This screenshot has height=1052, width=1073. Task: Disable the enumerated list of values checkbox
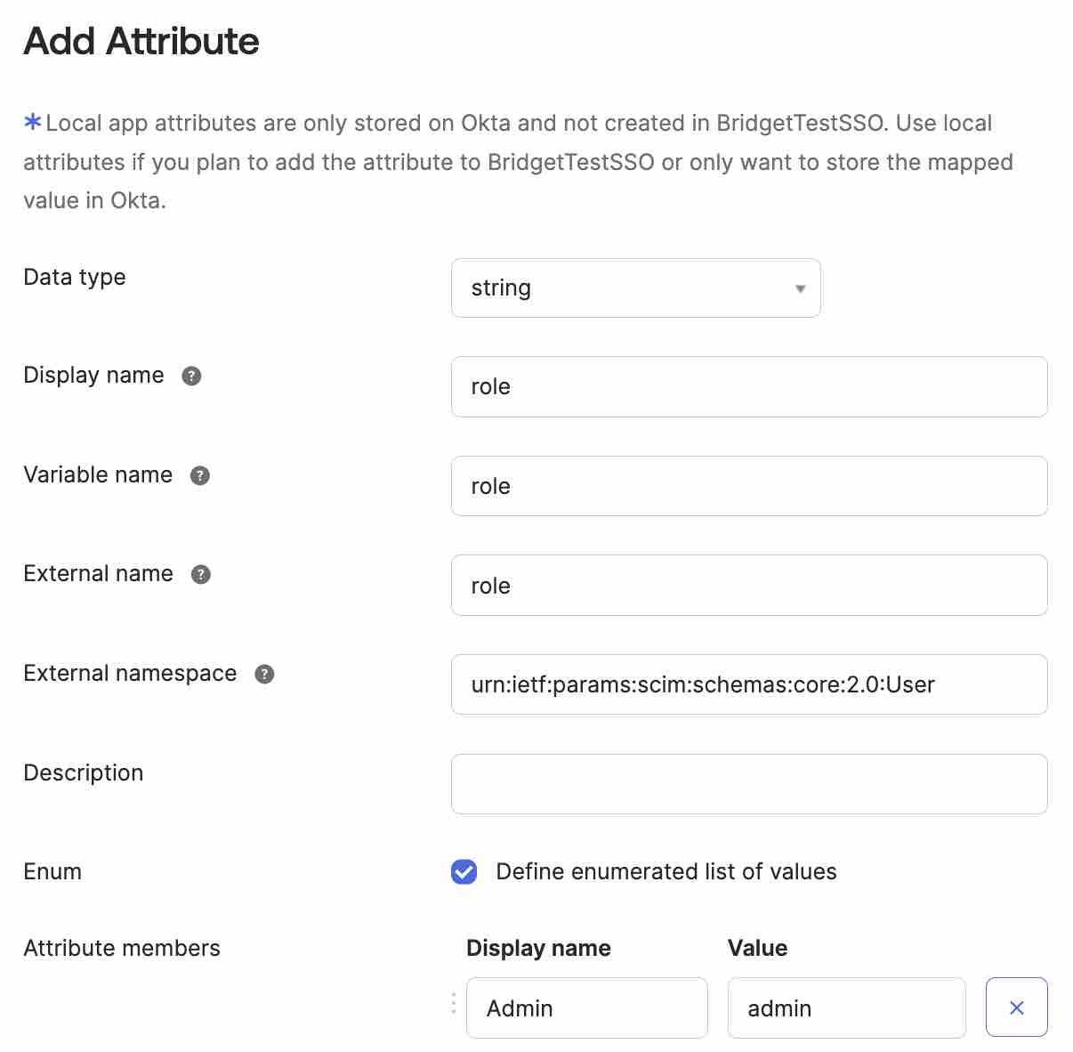pos(463,872)
